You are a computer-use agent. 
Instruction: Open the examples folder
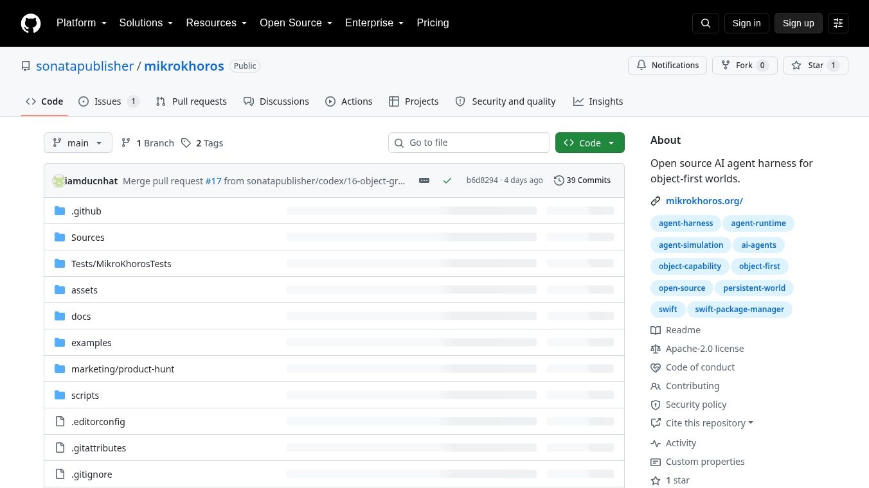(x=91, y=343)
